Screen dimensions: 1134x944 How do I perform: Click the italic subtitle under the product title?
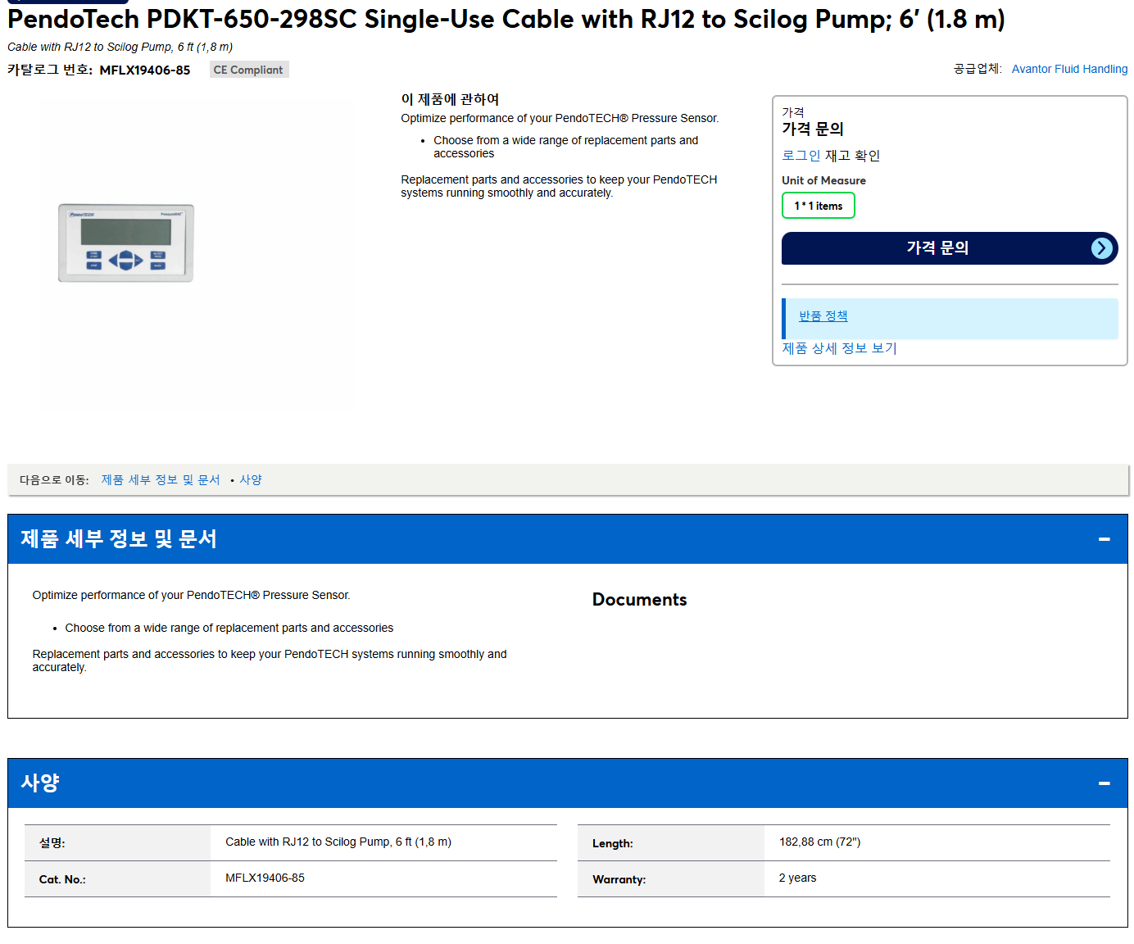(x=120, y=47)
